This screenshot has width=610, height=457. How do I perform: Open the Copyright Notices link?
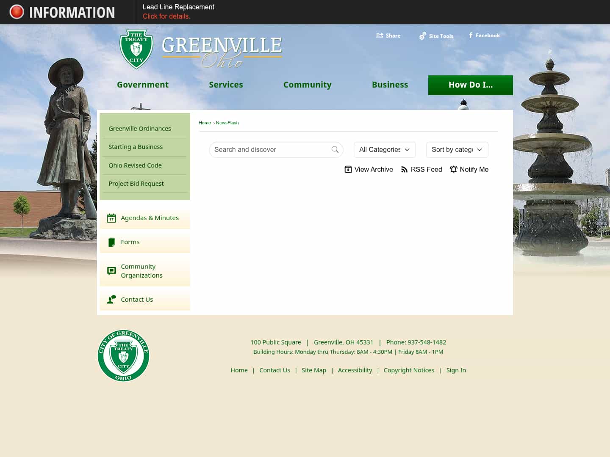[x=409, y=370]
